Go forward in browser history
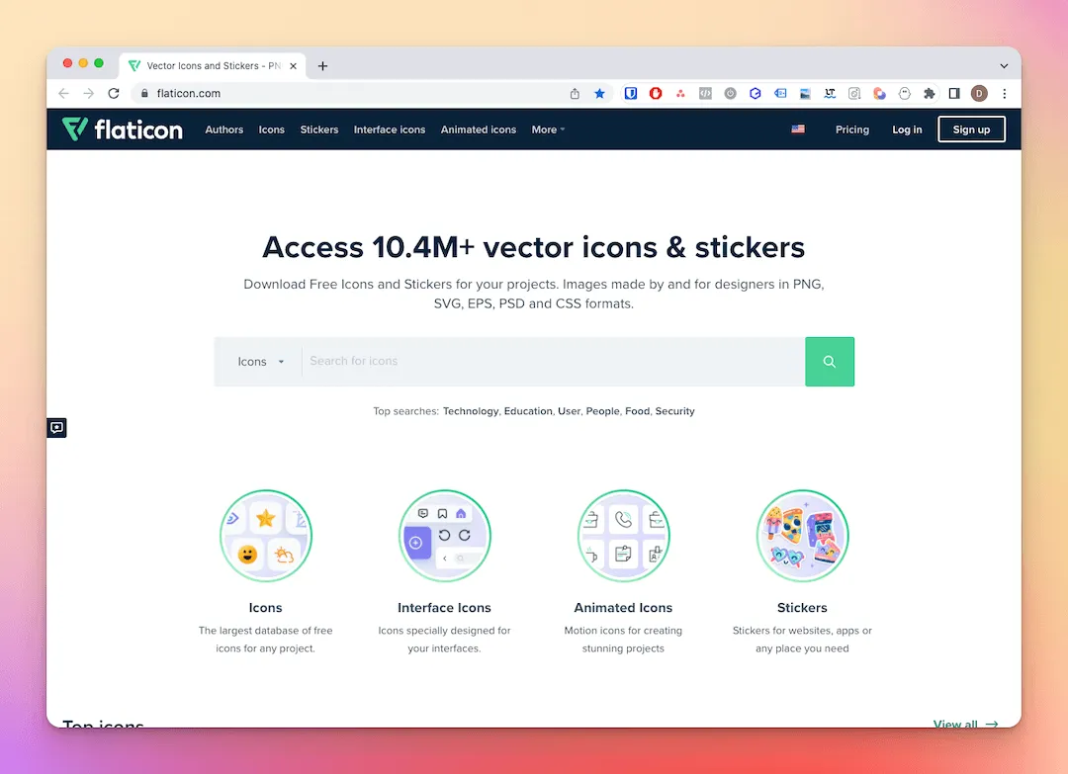 click(89, 93)
